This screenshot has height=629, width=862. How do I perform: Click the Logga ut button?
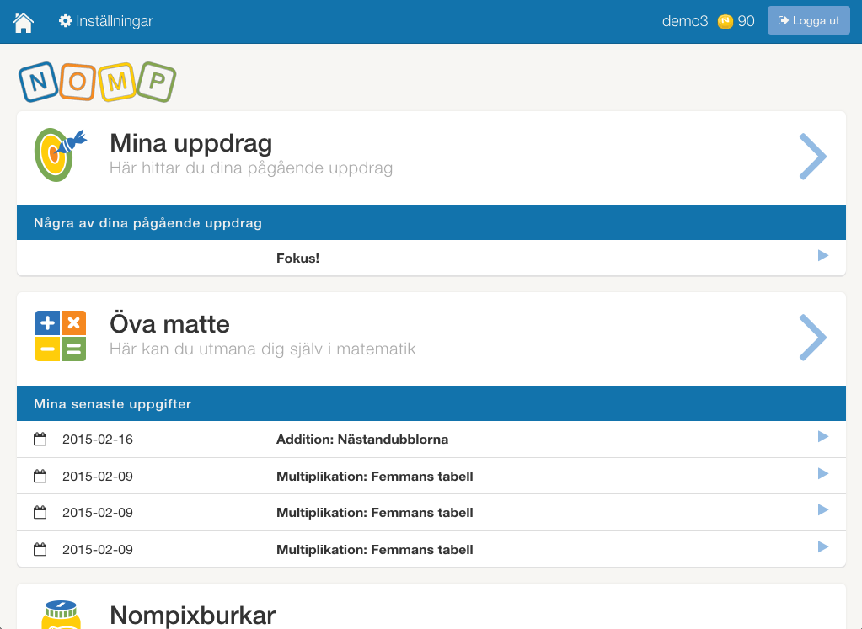coord(808,20)
